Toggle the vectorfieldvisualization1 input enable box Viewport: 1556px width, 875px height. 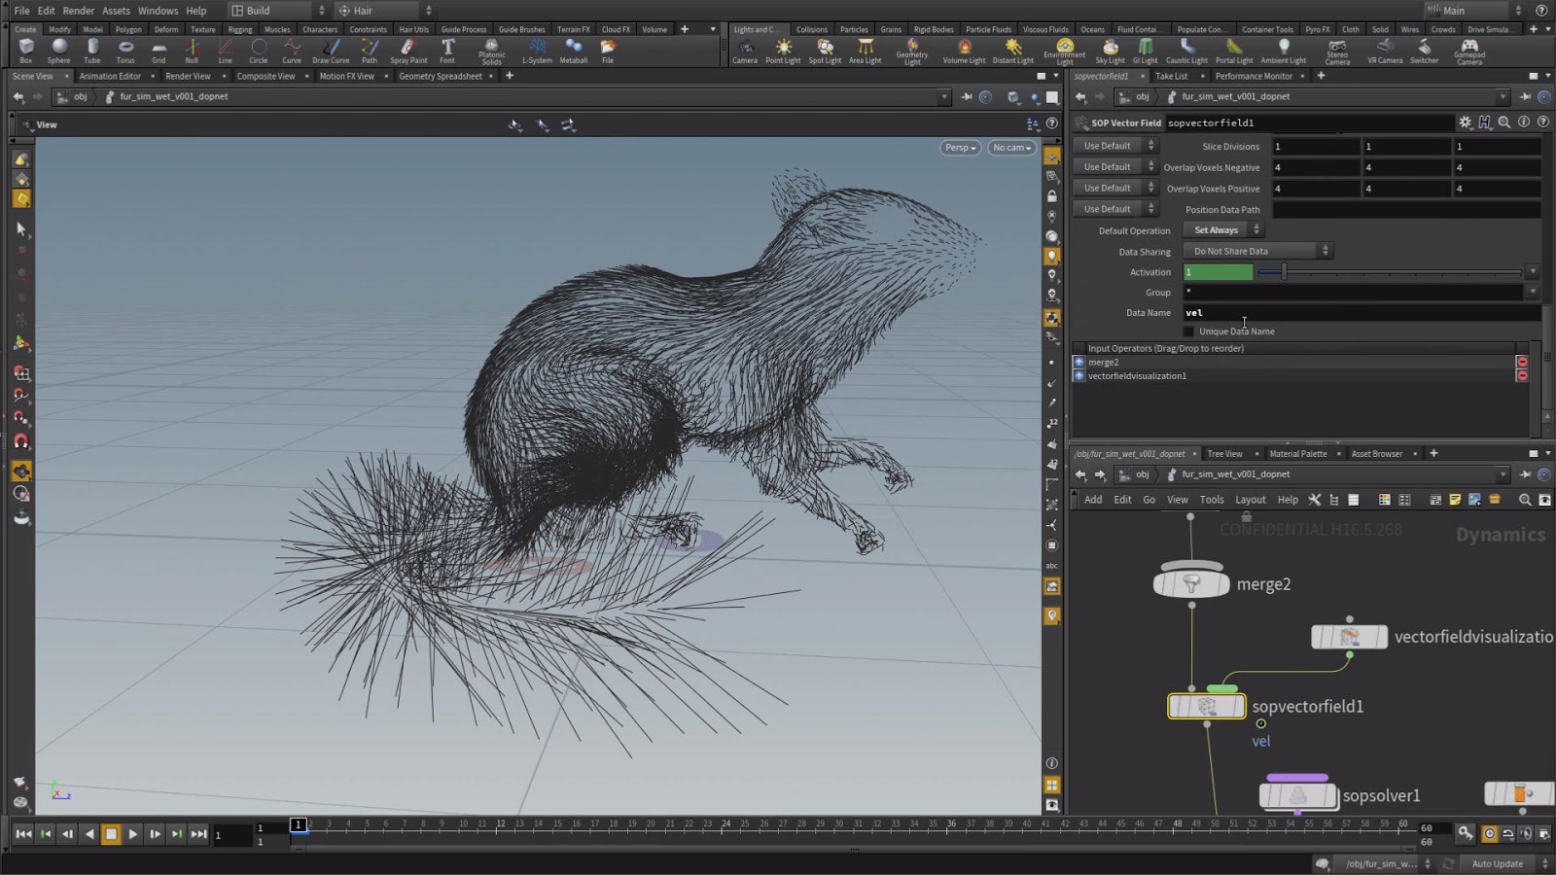pos(1079,376)
